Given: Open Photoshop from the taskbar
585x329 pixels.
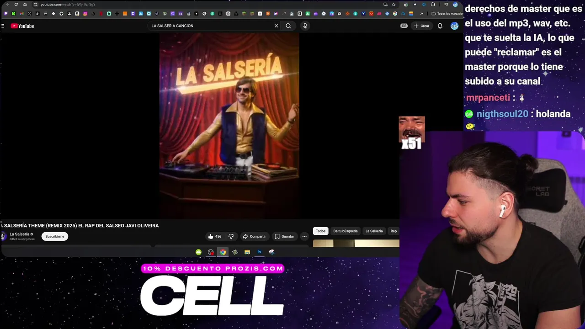Looking at the screenshot, I should pos(259,252).
